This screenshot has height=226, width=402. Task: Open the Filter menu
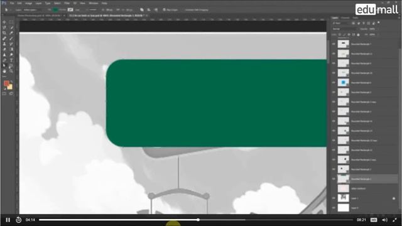(x=67, y=3)
